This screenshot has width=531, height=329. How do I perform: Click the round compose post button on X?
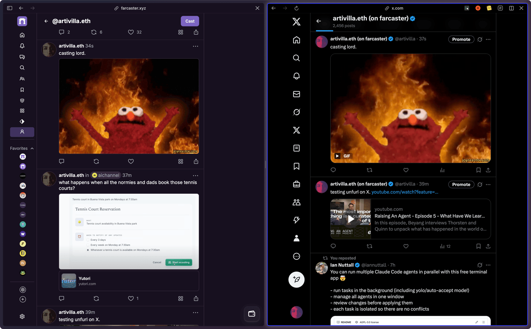tap(296, 279)
